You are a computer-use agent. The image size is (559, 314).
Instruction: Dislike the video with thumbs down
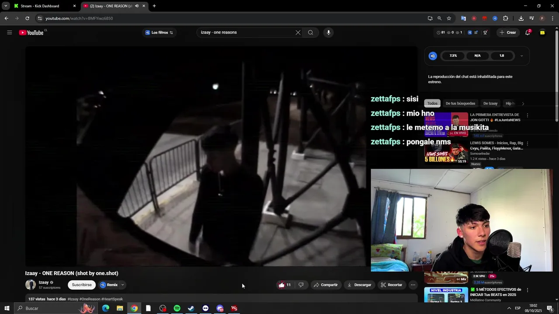coord(301,285)
